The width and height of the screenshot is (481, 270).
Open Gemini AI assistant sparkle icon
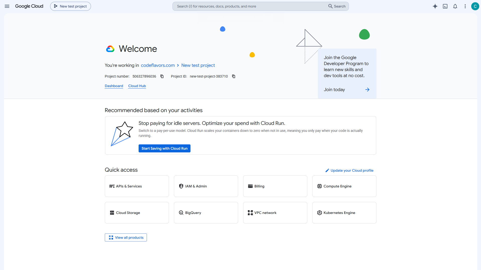(x=435, y=6)
